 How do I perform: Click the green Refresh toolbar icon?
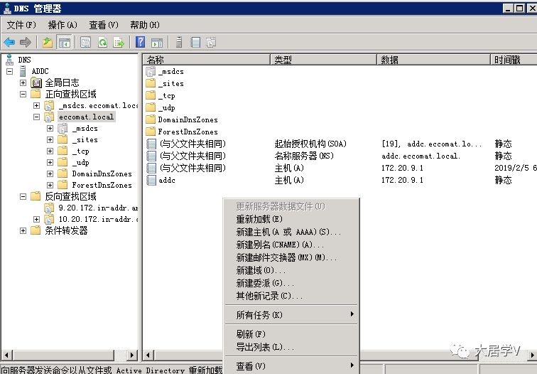click(x=102, y=43)
